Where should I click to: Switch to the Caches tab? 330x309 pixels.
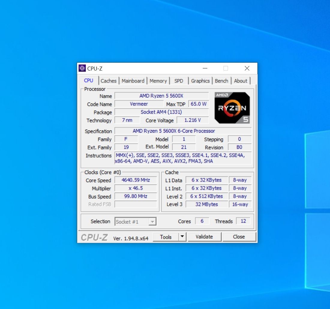pyautogui.click(x=109, y=81)
